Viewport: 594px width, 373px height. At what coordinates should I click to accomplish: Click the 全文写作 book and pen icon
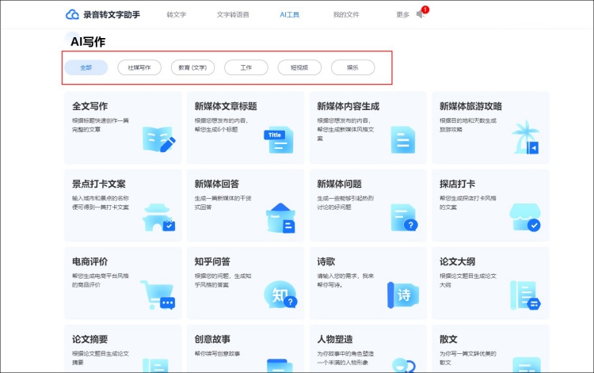point(158,139)
